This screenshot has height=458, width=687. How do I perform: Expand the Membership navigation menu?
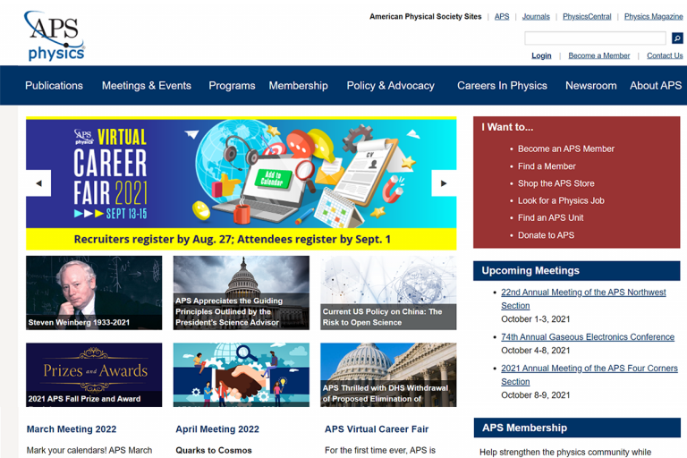coord(298,86)
